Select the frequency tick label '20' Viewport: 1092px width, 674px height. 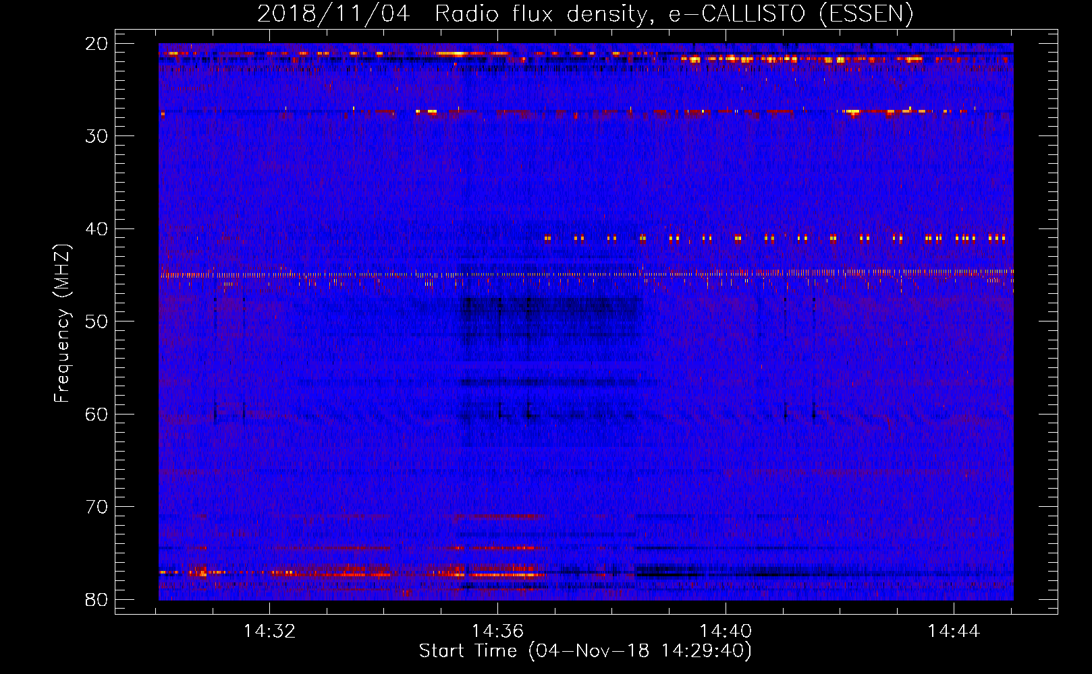[x=97, y=44]
